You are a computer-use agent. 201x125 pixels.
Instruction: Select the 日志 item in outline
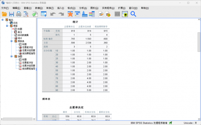(15, 23)
